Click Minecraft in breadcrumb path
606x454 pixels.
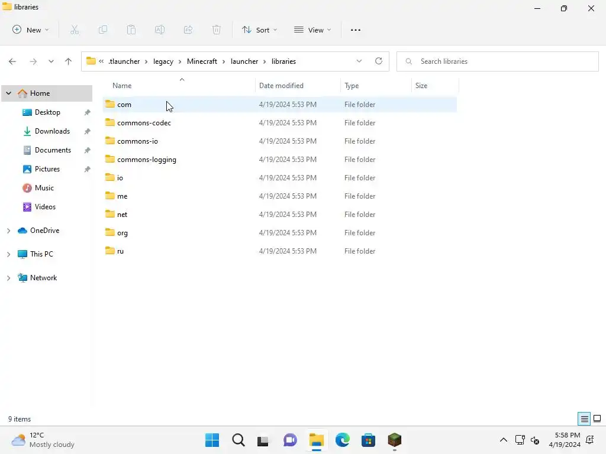(202, 61)
